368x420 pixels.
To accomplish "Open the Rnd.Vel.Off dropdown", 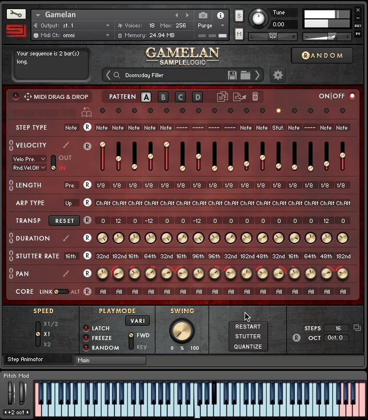I will [x=29, y=167].
